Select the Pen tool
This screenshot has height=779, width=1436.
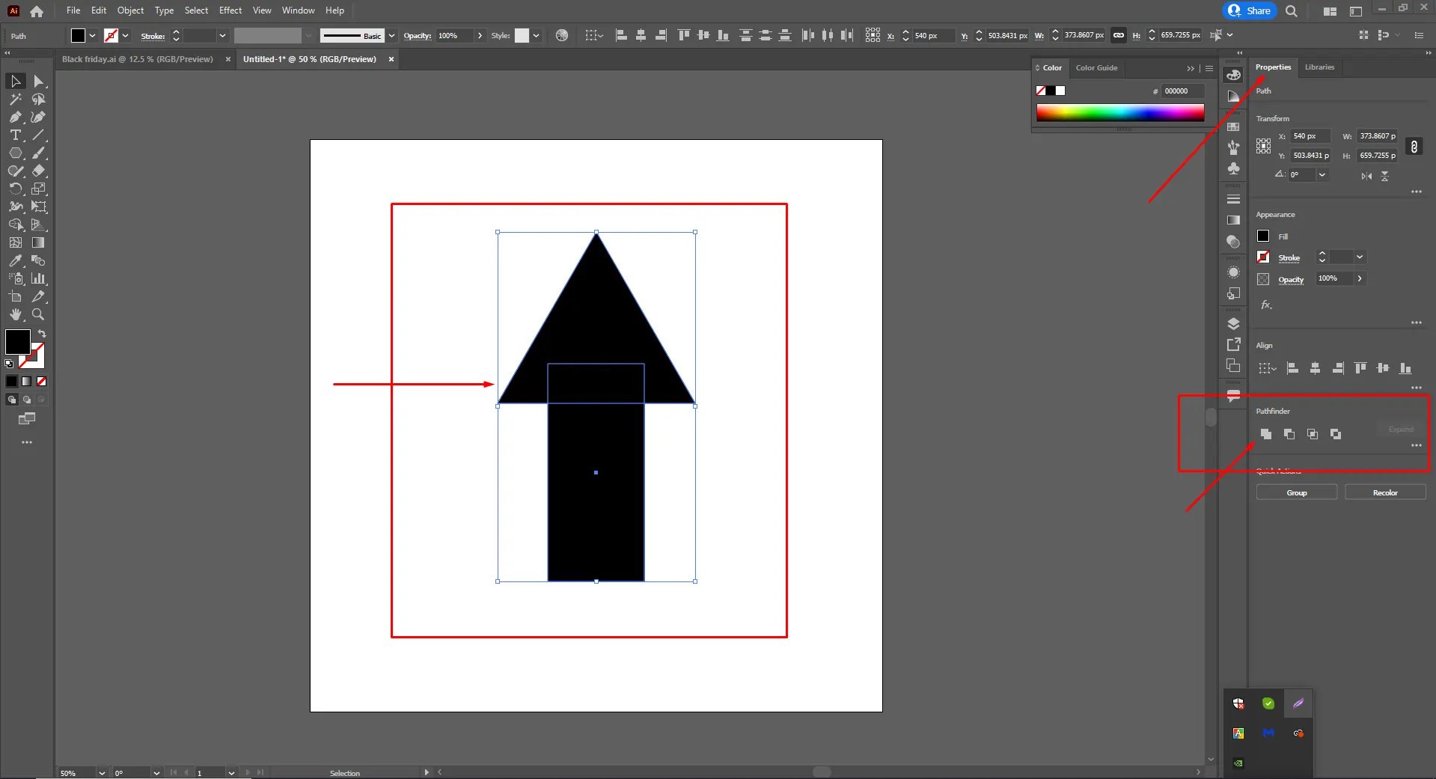click(x=16, y=117)
